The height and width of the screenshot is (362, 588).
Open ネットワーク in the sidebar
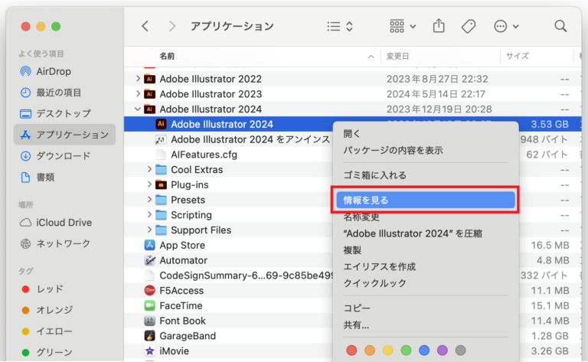tap(64, 243)
